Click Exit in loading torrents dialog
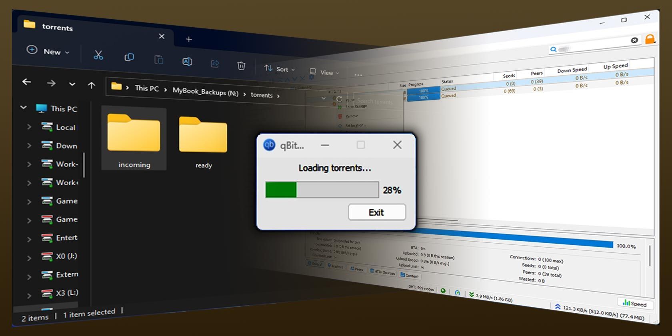The height and width of the screenshot is (336, 672). (377, 212)
